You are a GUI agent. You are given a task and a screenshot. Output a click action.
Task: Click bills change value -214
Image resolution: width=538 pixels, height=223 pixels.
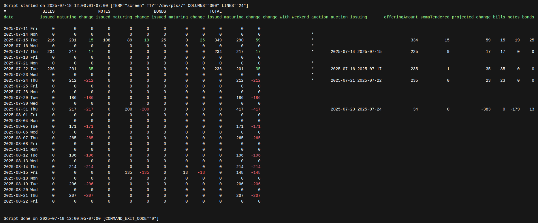[89, 167]
